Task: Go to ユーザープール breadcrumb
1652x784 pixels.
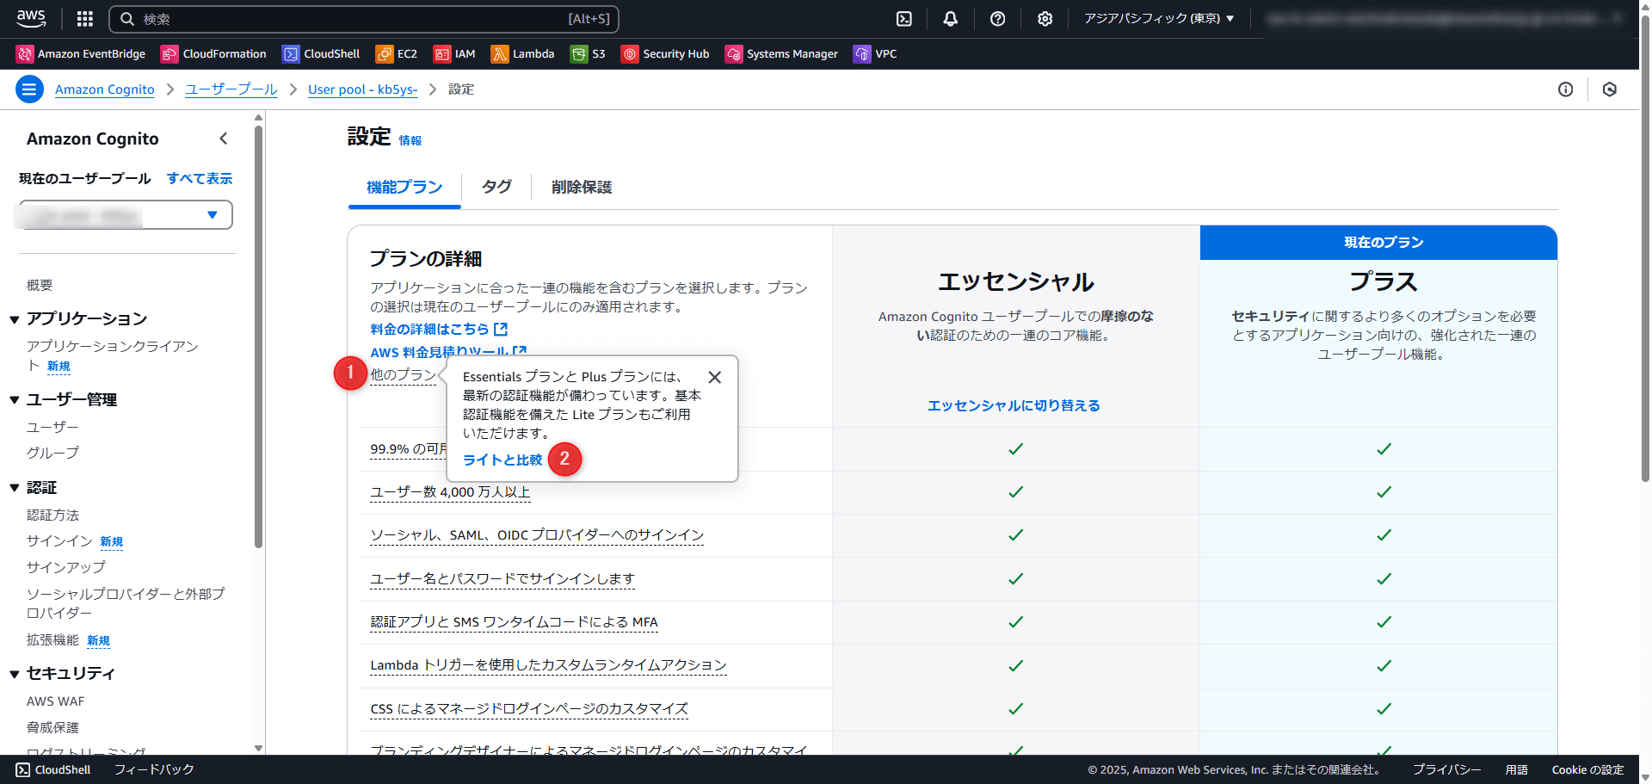Action: point(231,90)
